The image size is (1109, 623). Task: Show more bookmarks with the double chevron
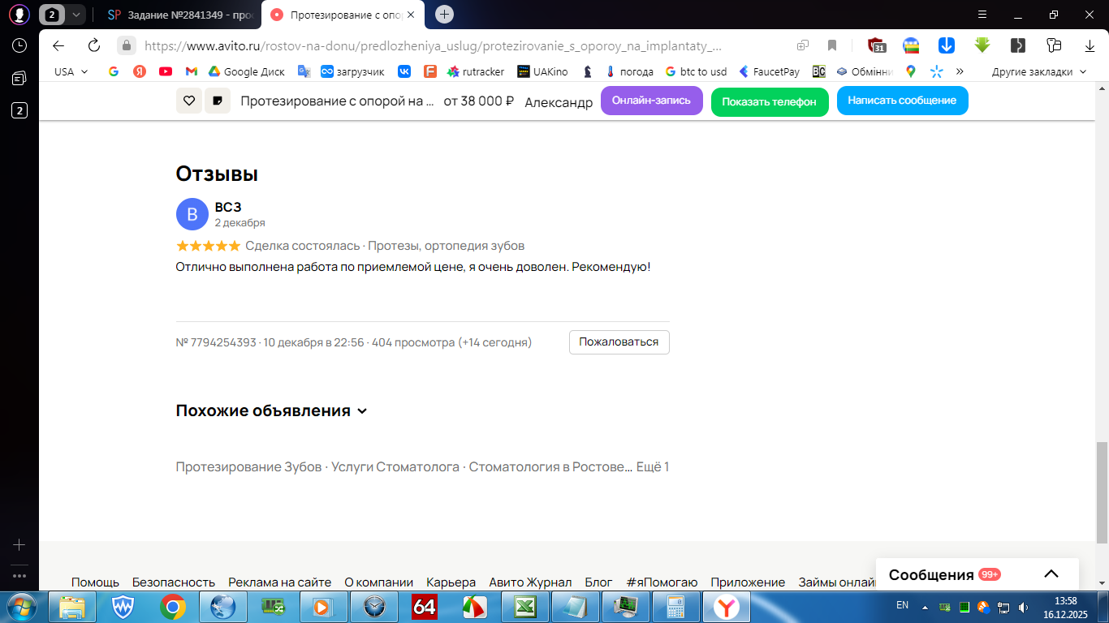pyautogui.click(x=960, y=71)
